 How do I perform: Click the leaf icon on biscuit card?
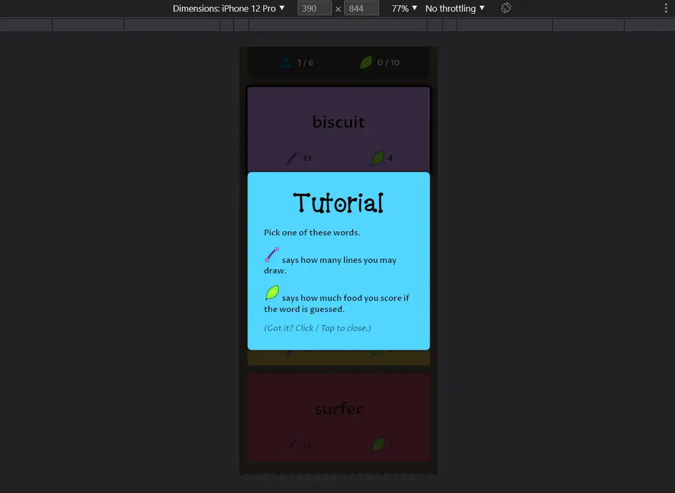click(377, 158)
